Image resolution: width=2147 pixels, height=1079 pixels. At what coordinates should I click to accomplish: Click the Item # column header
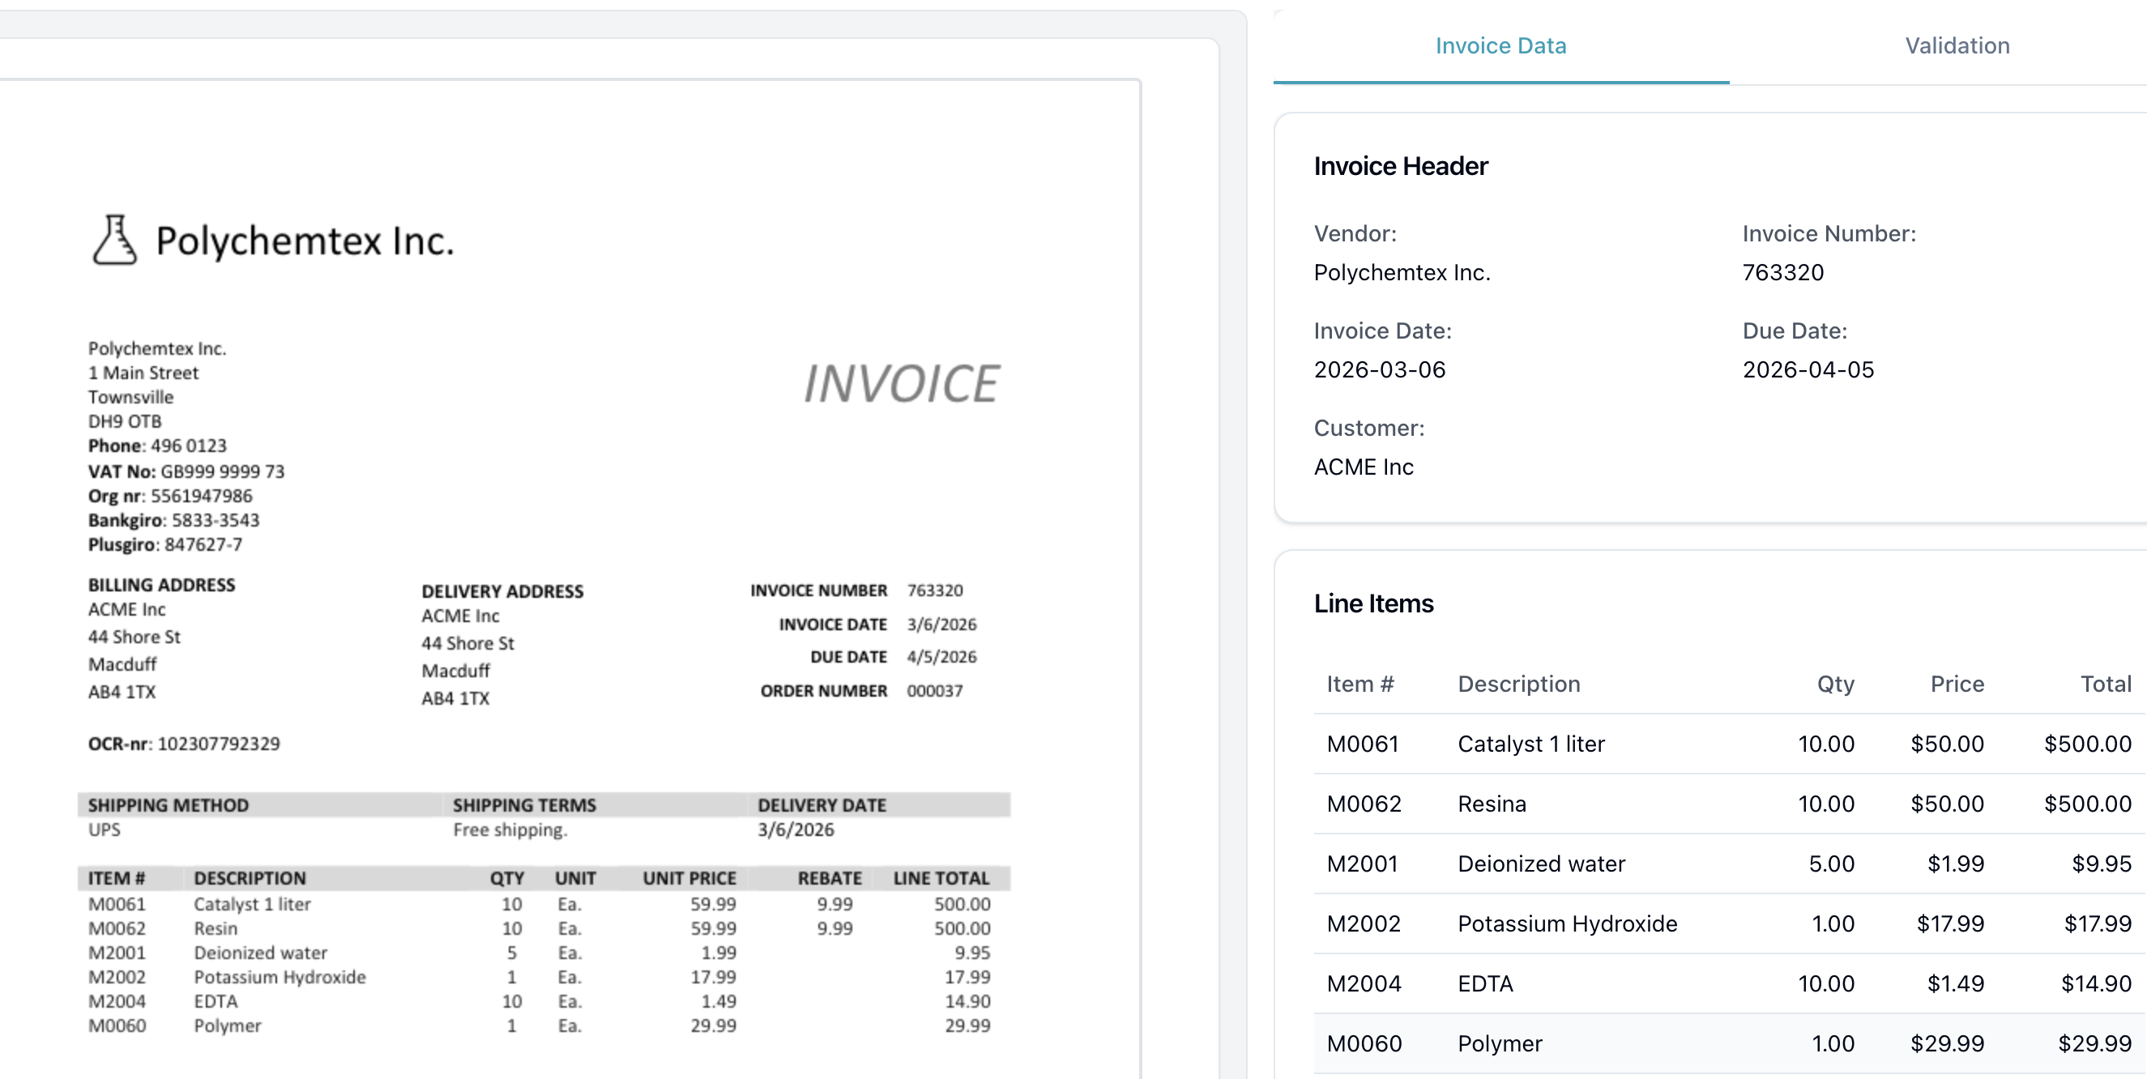pos(1360,684)
